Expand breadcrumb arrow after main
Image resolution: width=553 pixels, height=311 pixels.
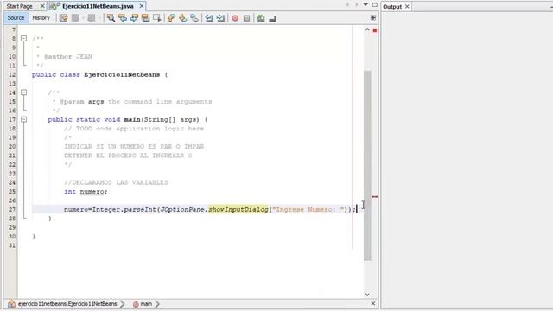(157, 304)
